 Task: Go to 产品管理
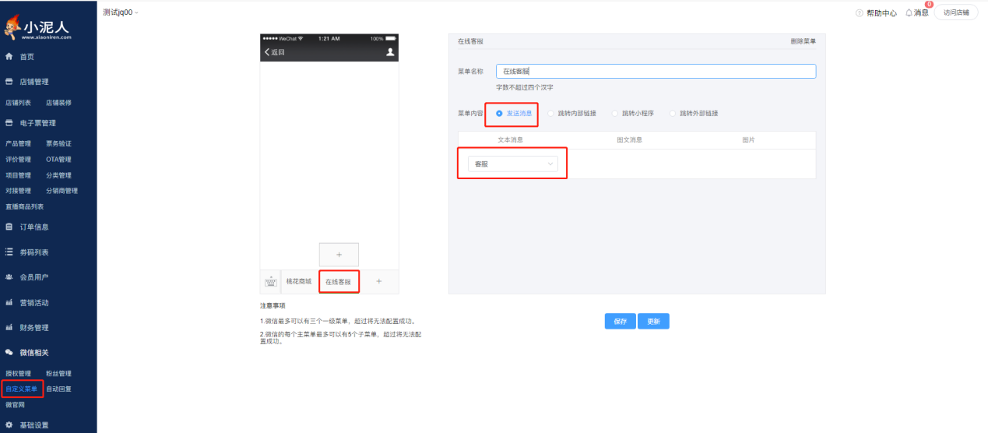click(x=18, y=144)
